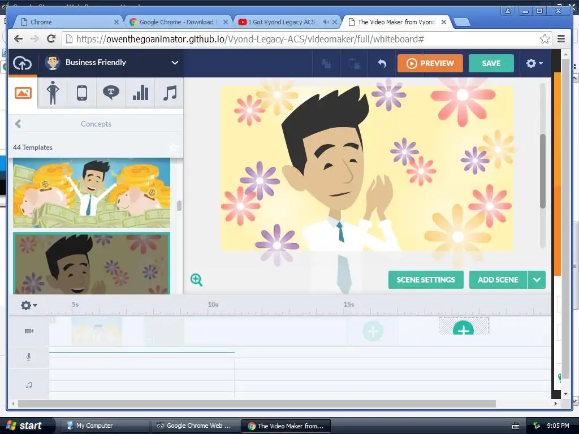Reload the page
The width and height of the screenshot is (579, 434).
click(51, 38)
